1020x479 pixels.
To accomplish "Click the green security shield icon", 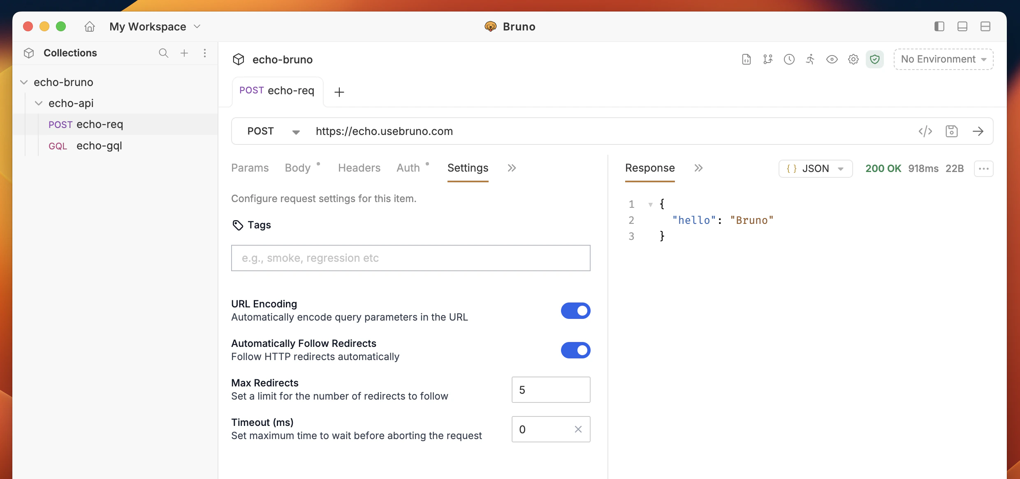I will (875, 59).
